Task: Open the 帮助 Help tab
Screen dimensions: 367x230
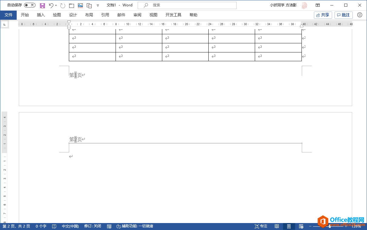Action: coord(194,15)
